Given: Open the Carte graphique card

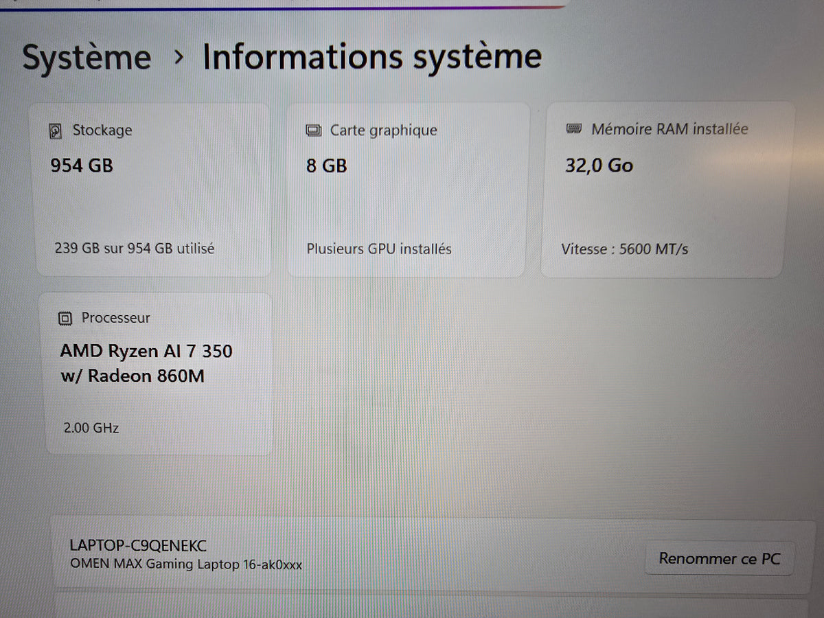Looking at the screenshot, I should click(408, 190).
